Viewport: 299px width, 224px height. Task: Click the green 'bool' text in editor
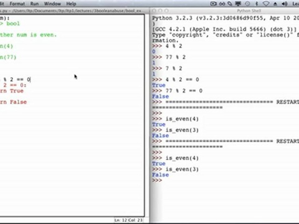point(13,24)
